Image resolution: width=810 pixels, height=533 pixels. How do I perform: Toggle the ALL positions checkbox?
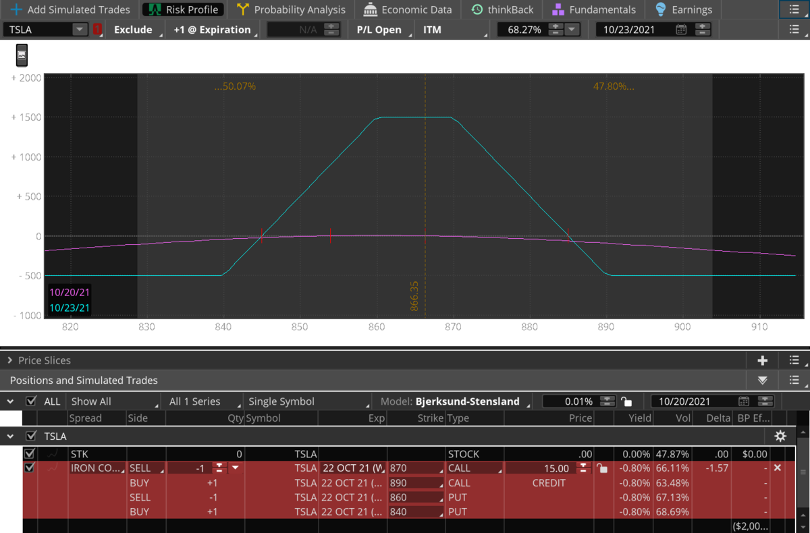pyautogui.click(x=31, y=401)
